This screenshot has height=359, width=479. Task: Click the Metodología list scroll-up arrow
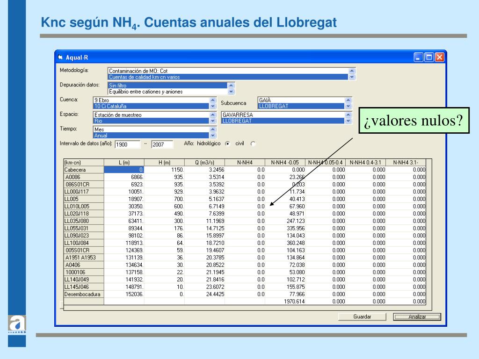[352, 71]
